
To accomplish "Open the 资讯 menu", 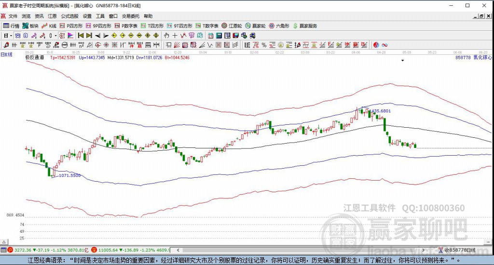I will 39,16.
